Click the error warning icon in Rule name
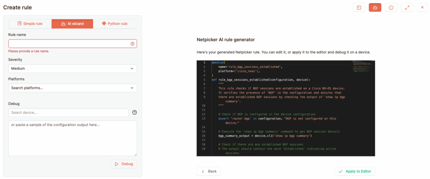 pyautogui.click(x=132, y=44)
